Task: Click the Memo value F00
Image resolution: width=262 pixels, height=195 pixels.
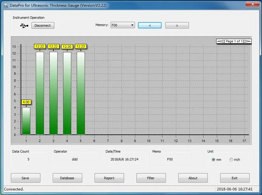Action: [170, 159]
